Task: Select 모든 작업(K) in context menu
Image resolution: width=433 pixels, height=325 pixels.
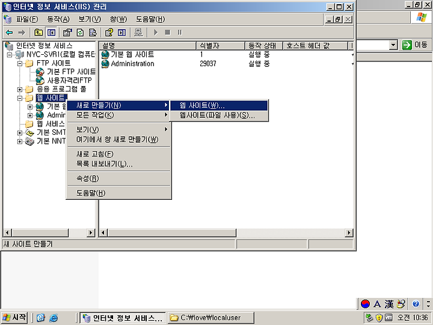Action: tap(118, 115)
